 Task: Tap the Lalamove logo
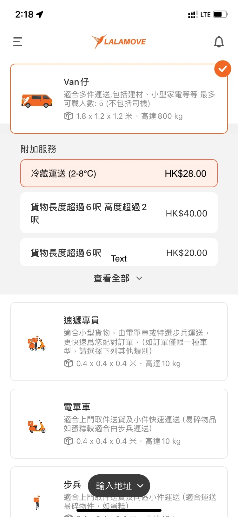[119, 42]
